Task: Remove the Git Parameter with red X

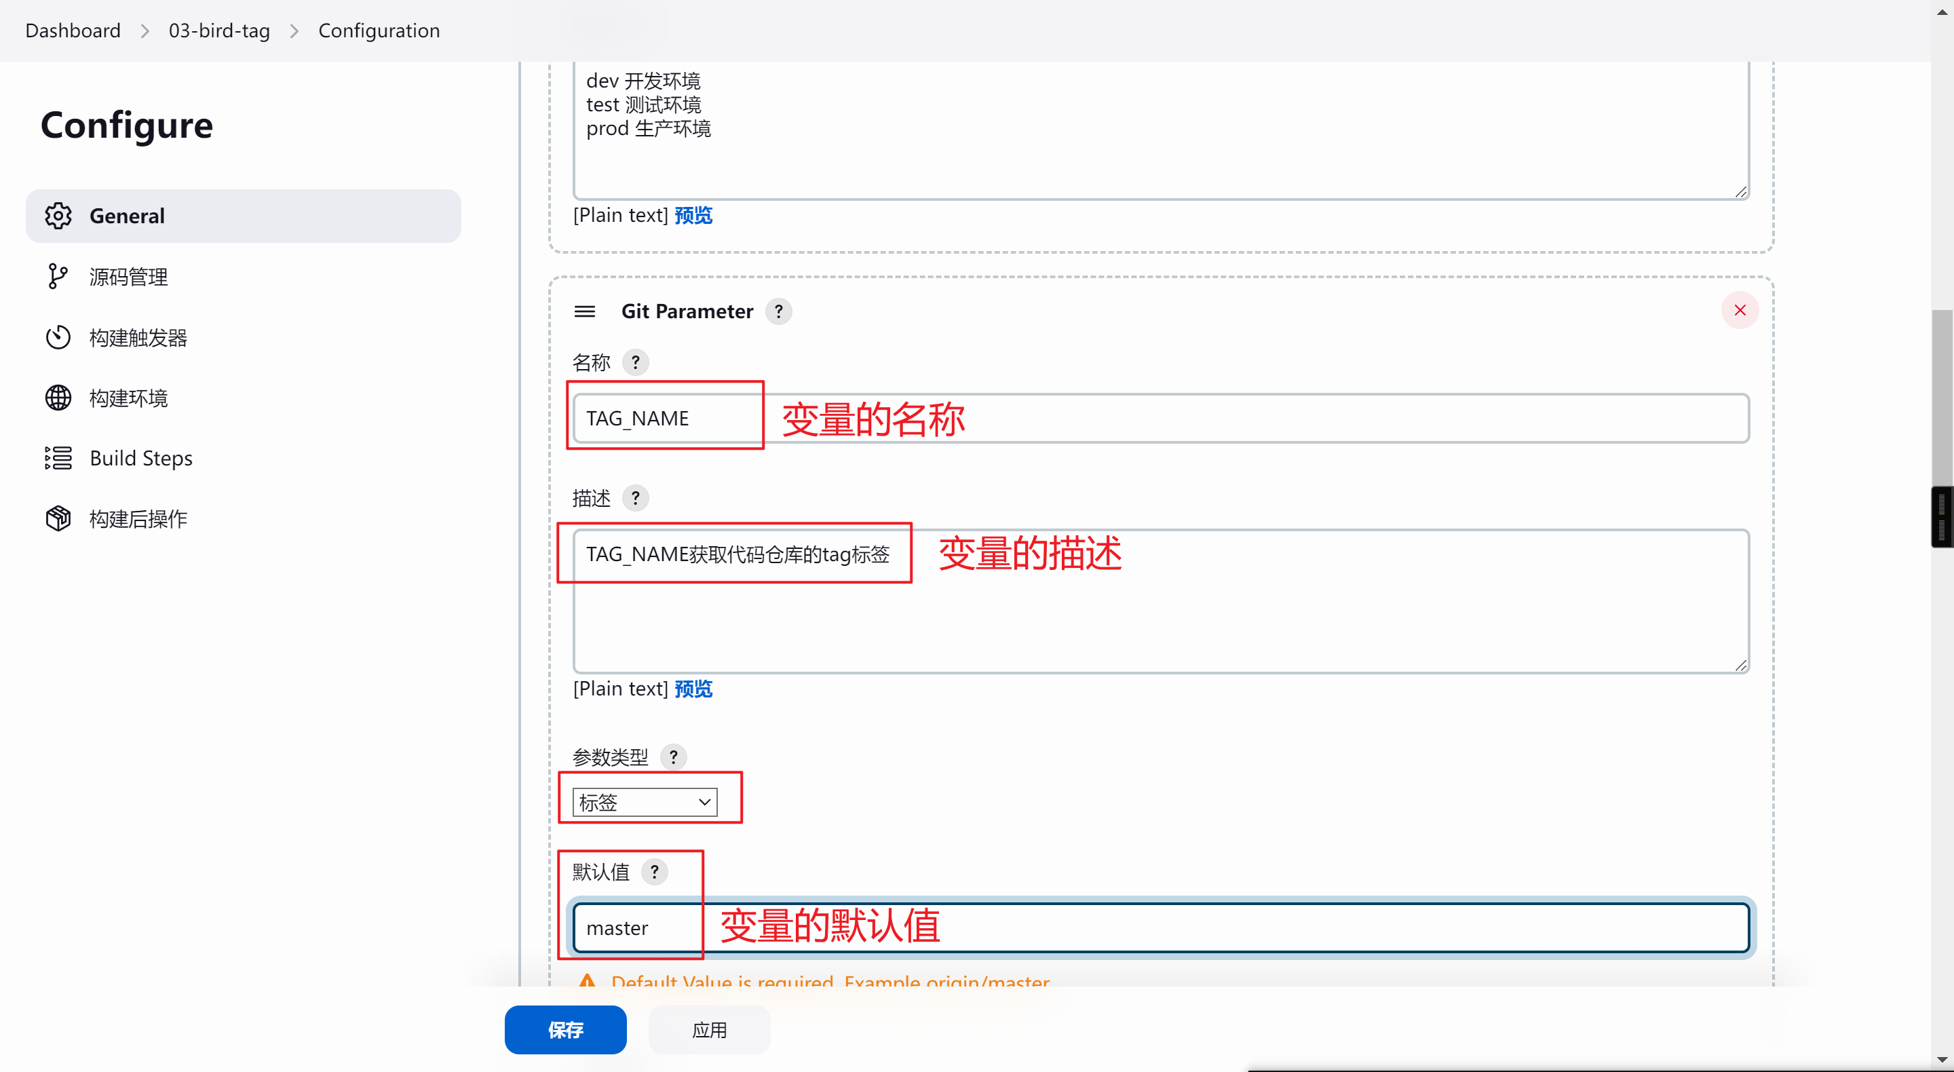Action: tap(1740, 310)
